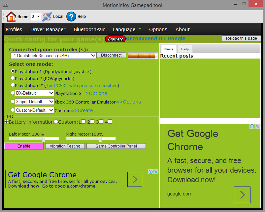
Task: Open the Xinput-Default dropdown
Action: (34, 102)
